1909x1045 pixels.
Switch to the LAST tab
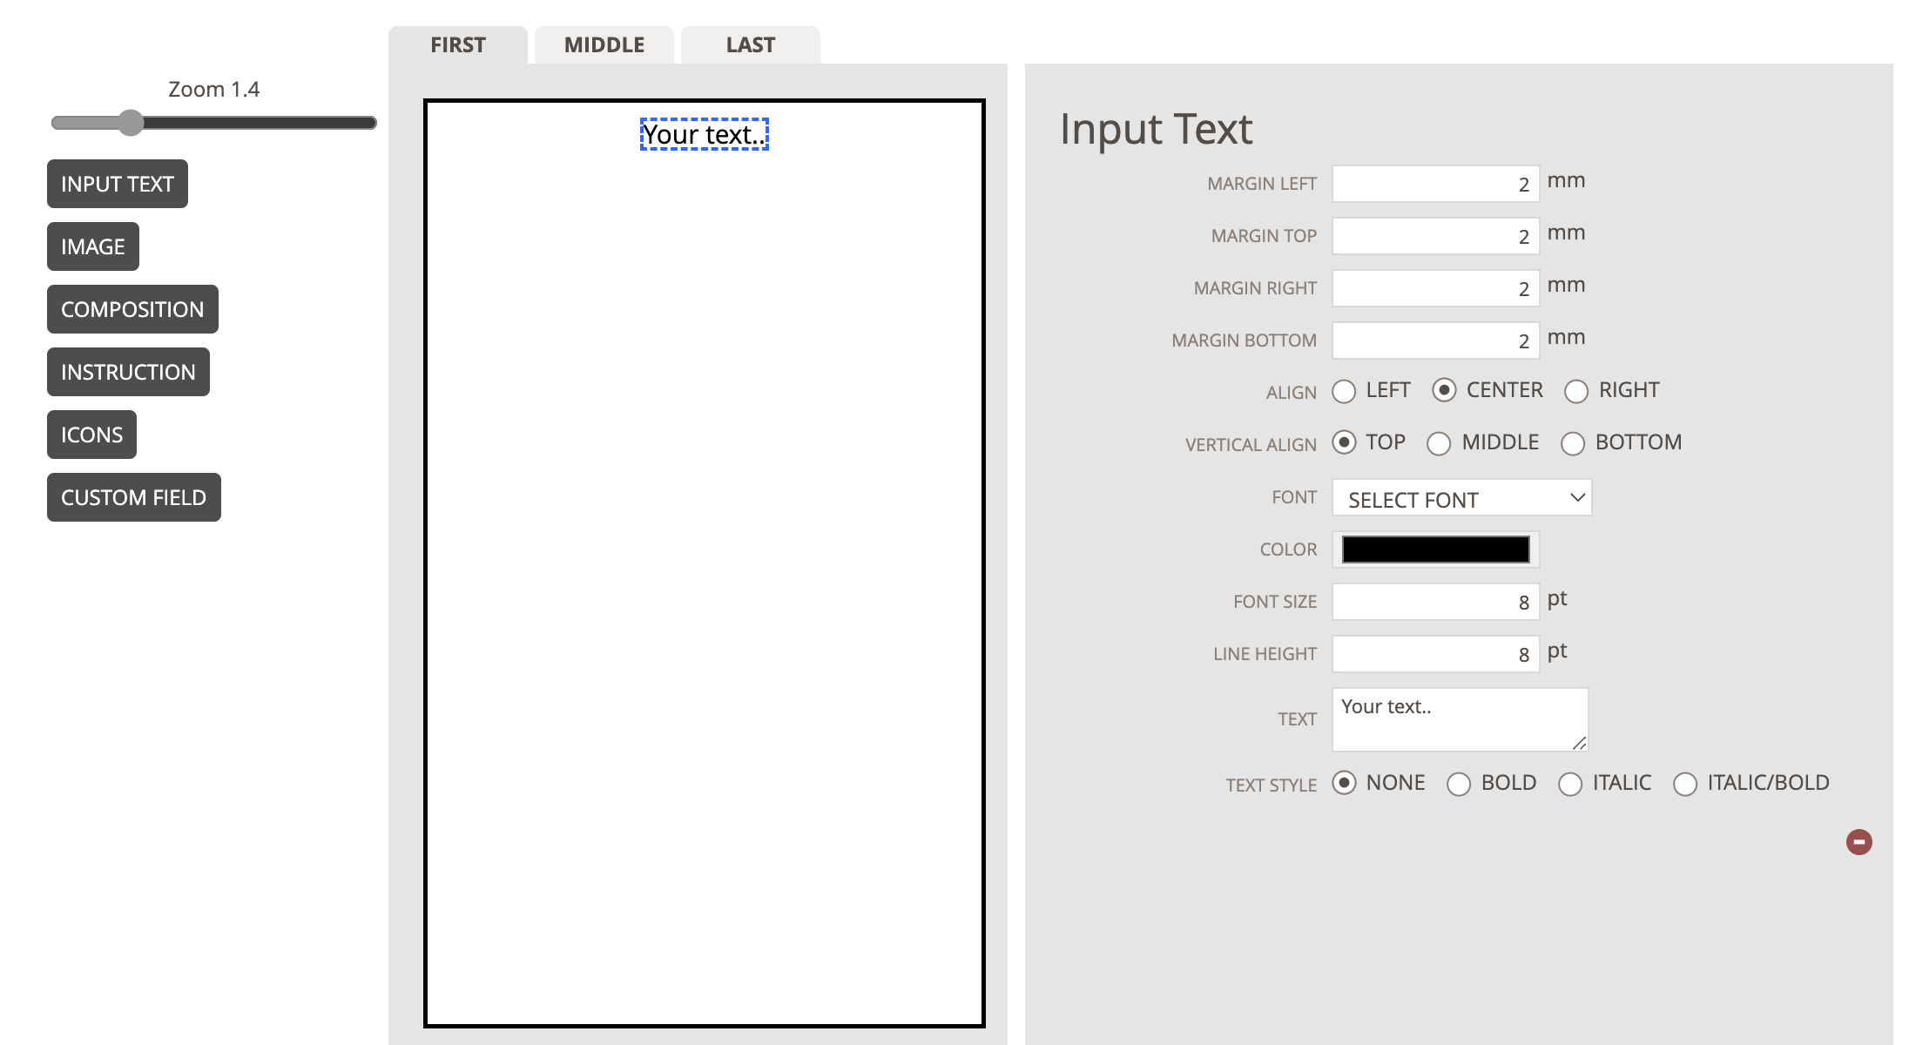(x=750, y=45)
